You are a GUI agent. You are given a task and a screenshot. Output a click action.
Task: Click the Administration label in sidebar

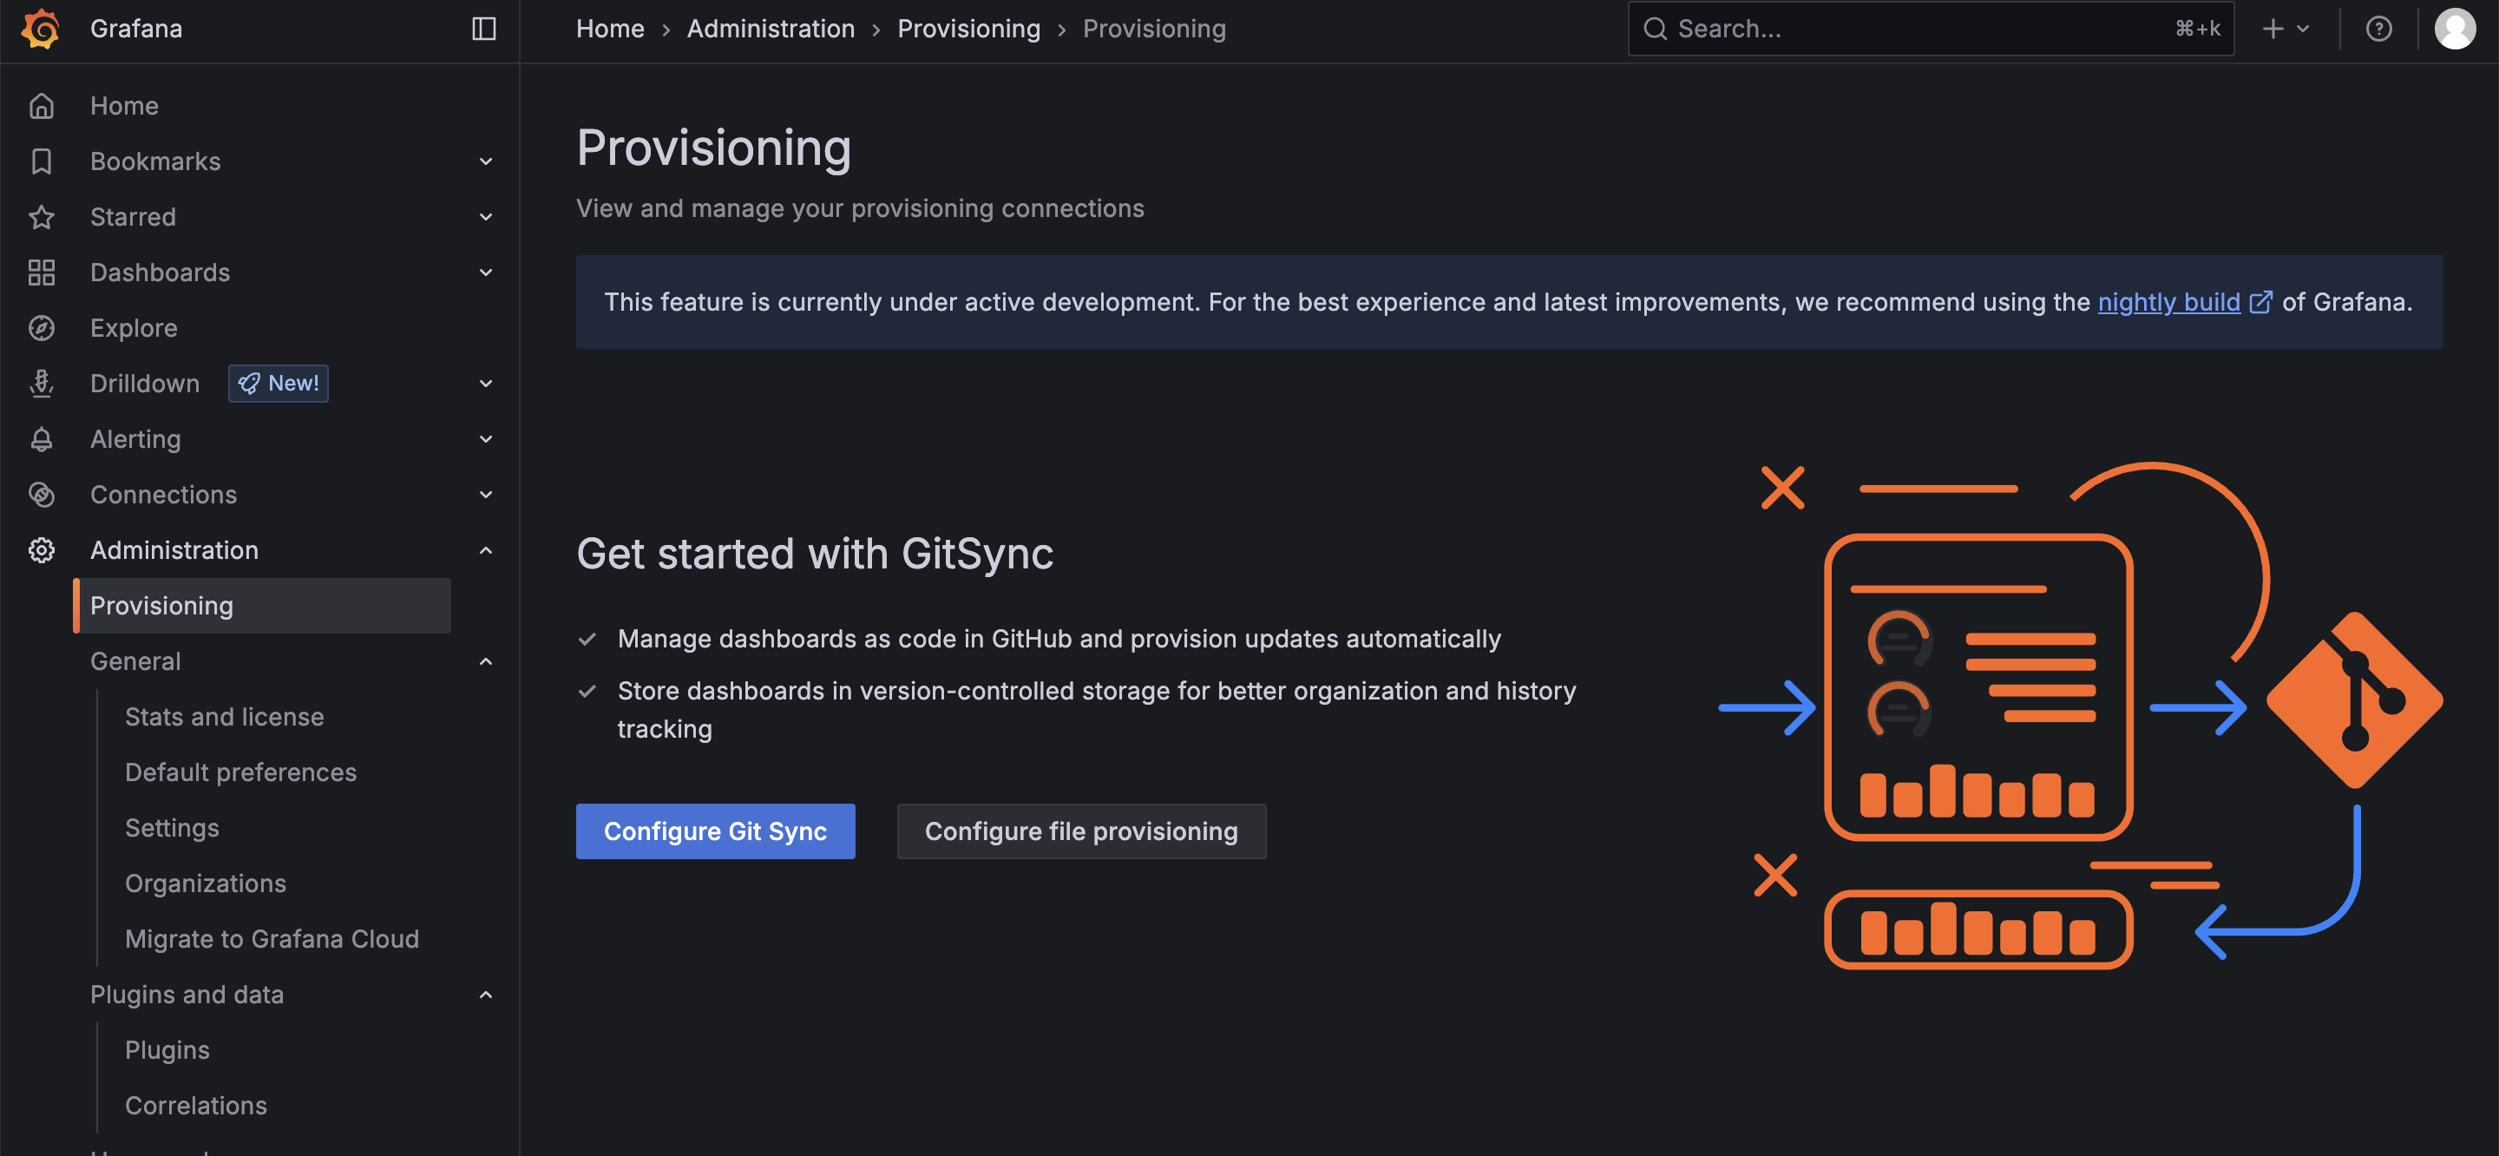pos(174,550)
